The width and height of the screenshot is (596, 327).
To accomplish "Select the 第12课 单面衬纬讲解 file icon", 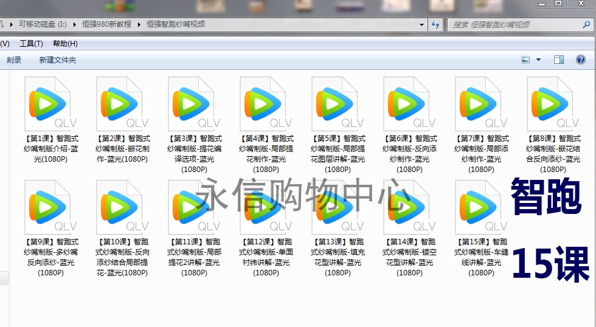I will (x=266, y=207).
